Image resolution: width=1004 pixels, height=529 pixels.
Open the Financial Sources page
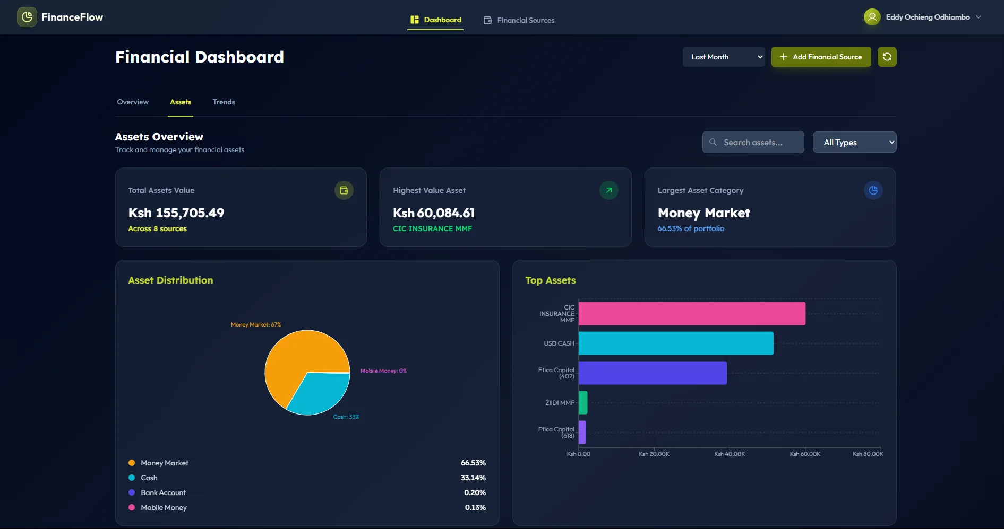519,20
